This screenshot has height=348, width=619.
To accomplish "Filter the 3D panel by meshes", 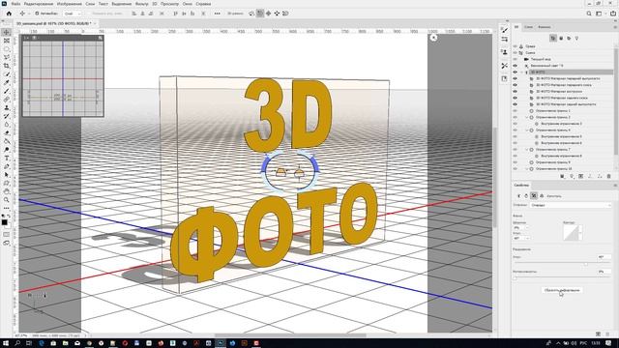I will (561, 39).
